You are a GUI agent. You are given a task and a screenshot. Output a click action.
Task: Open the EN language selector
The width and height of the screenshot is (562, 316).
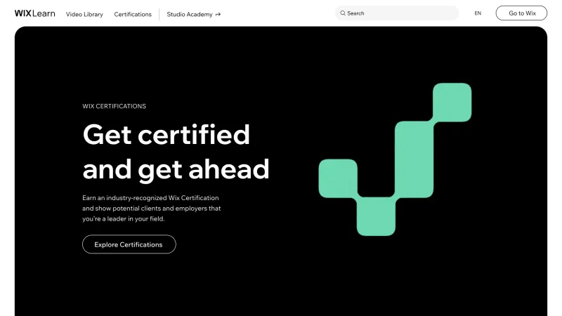tap(478, 13)
